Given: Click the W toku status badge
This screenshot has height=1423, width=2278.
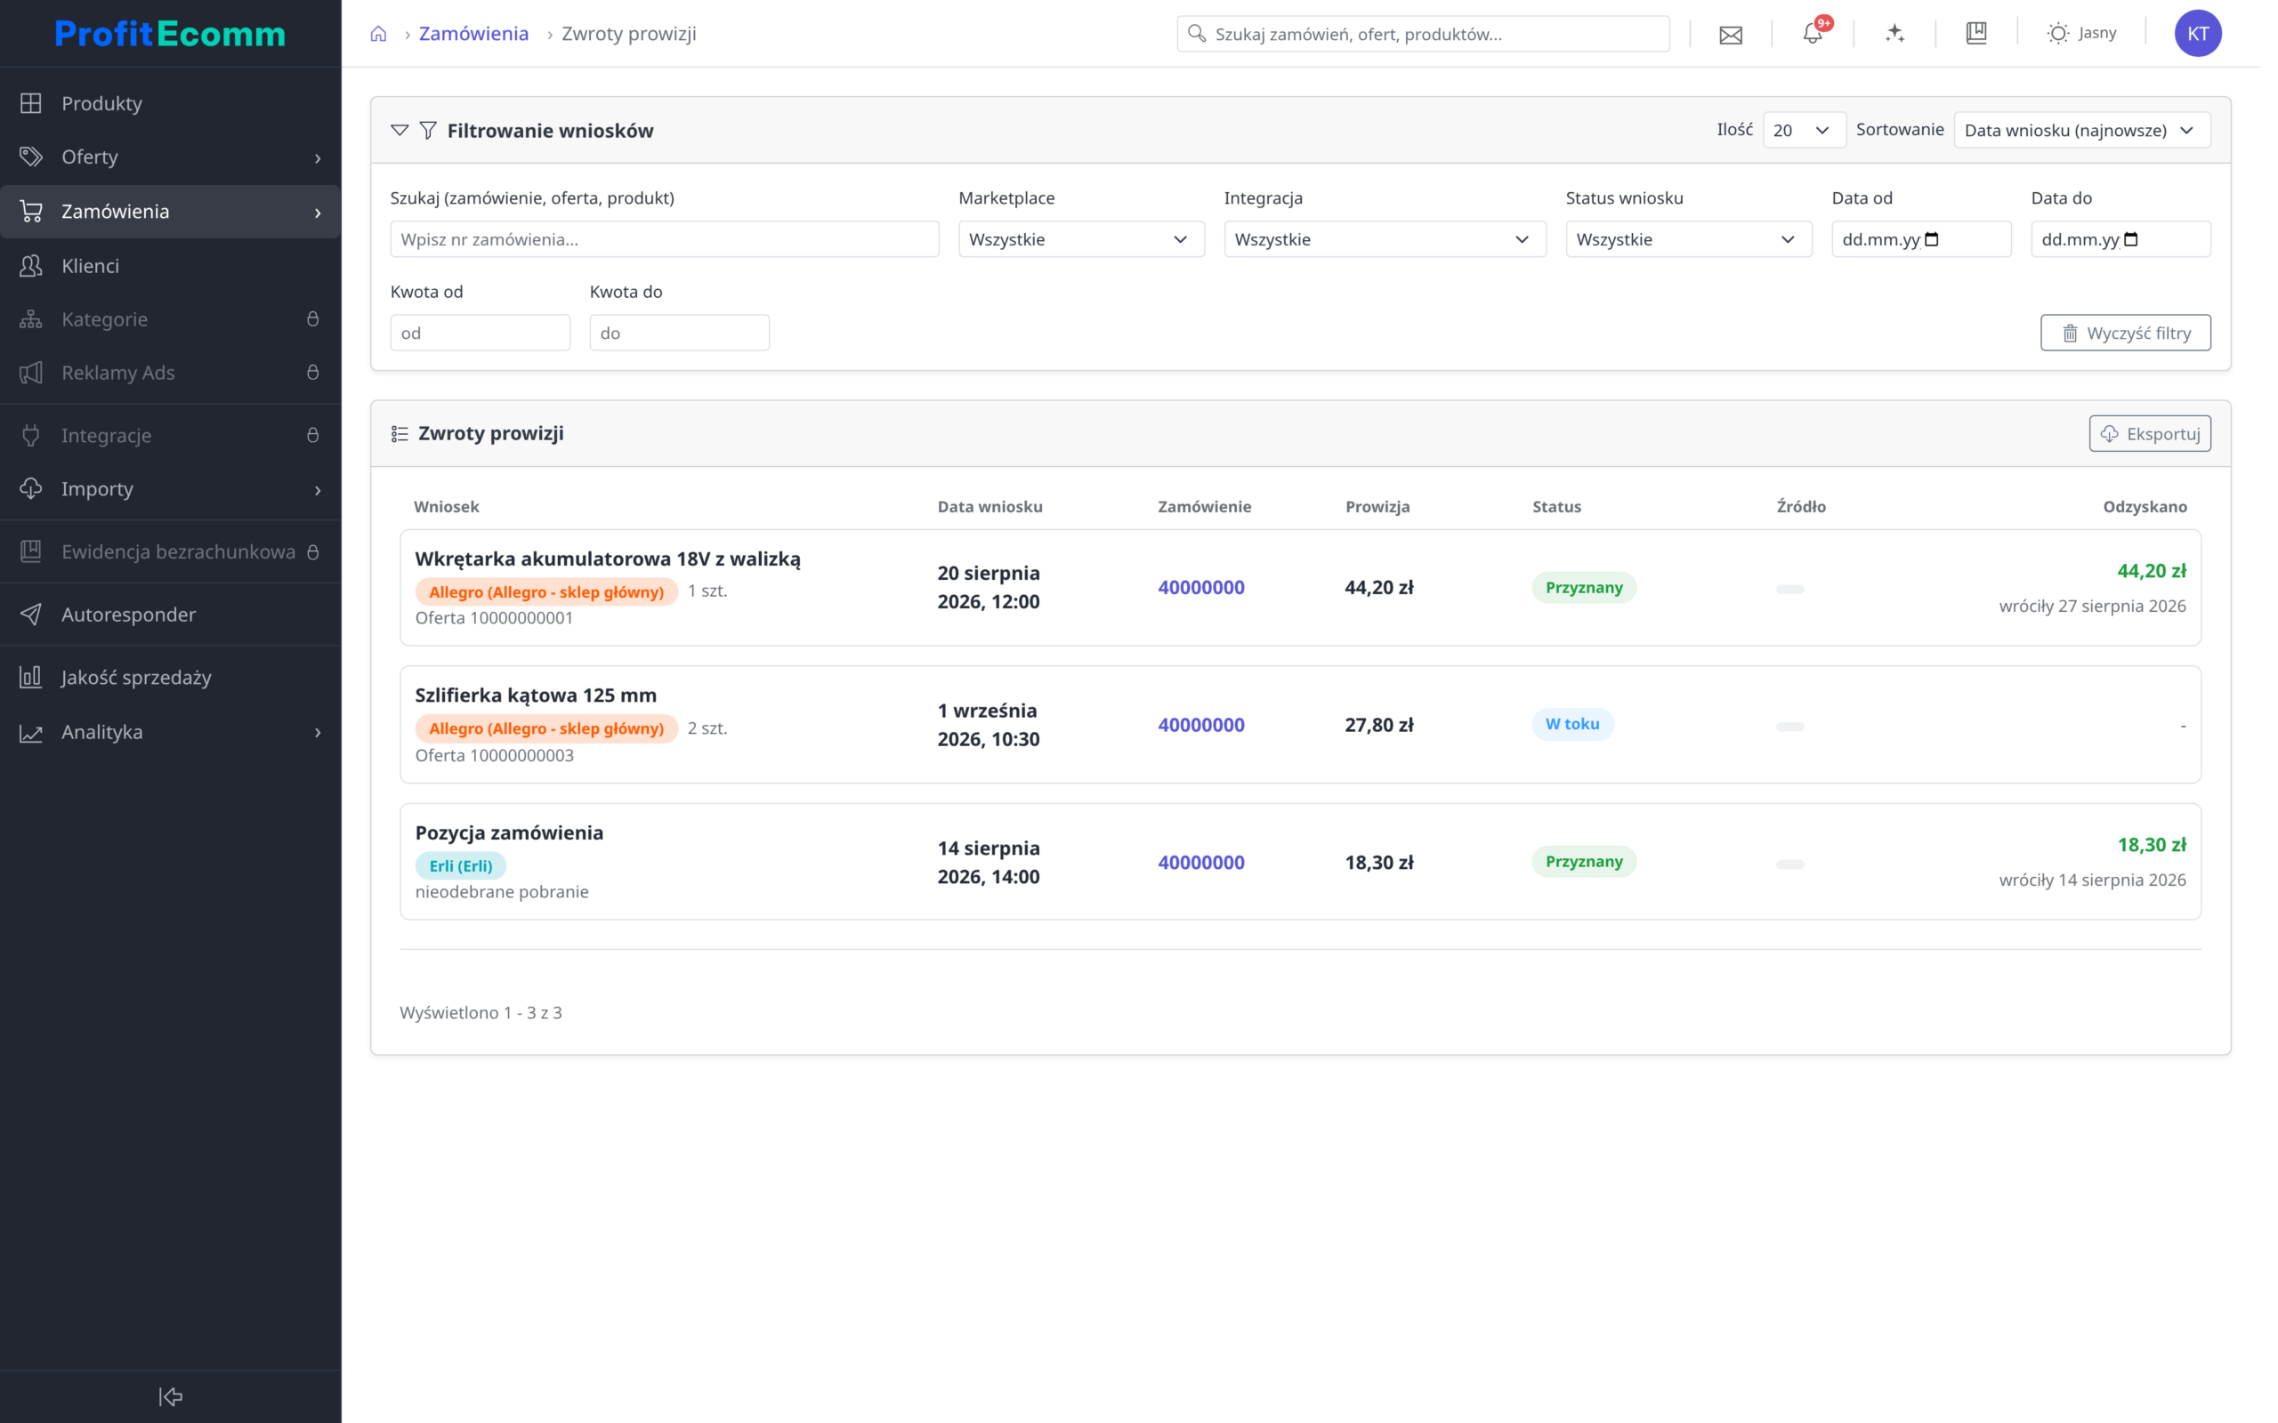Looking at the screenshot, I should (x=1572, y=725).
